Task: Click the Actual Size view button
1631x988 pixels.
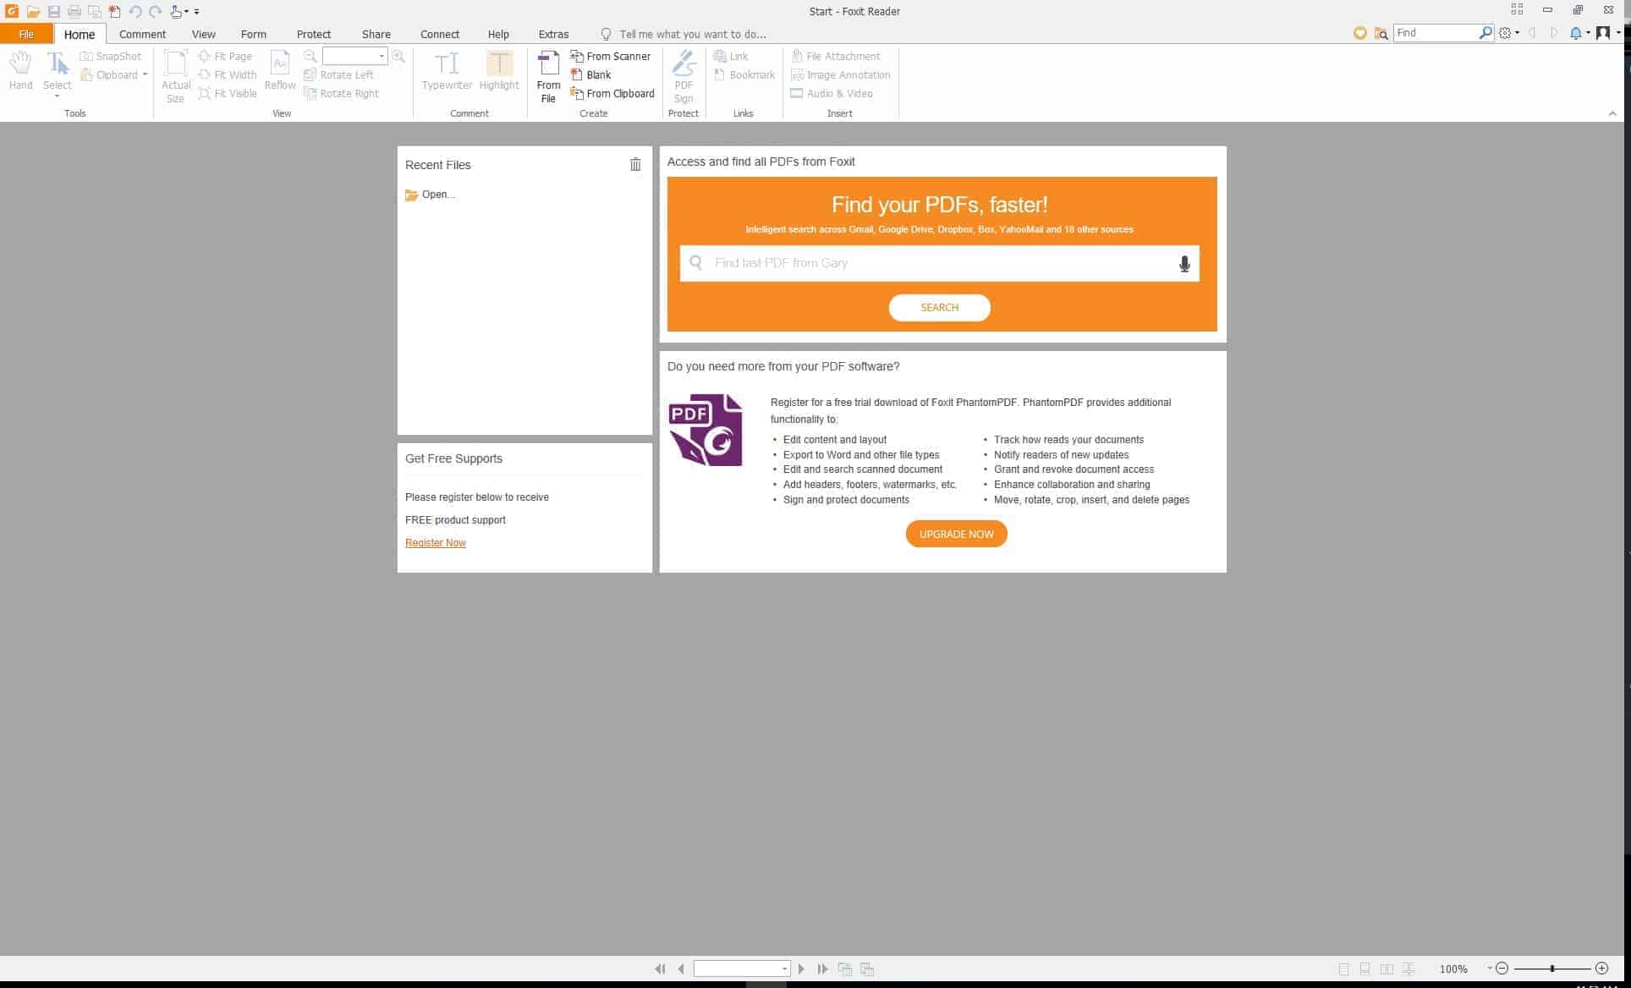Action: (x=176, y=76)
